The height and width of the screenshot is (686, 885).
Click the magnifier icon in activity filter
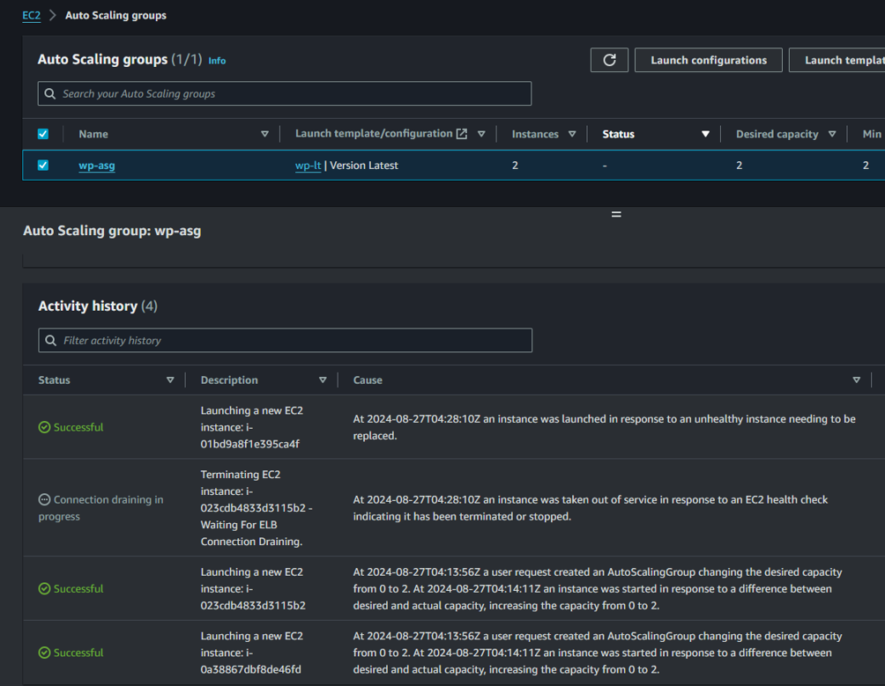[x=50, y=340]
